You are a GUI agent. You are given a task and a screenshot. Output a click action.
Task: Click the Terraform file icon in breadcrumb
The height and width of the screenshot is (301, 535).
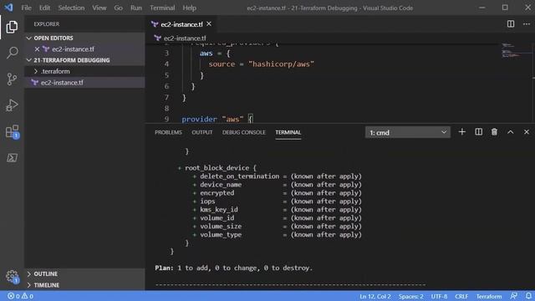pos(157,38)
